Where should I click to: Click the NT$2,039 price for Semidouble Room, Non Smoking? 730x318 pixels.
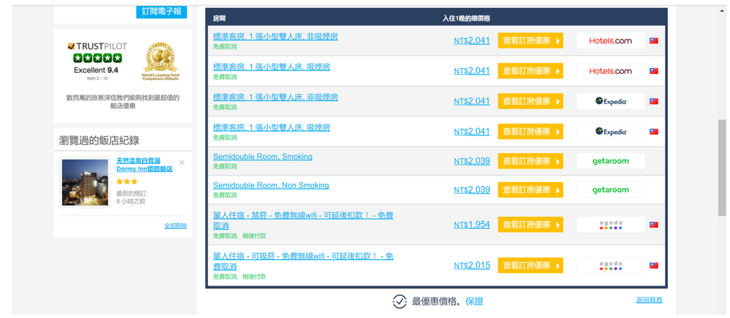(472, 190)
